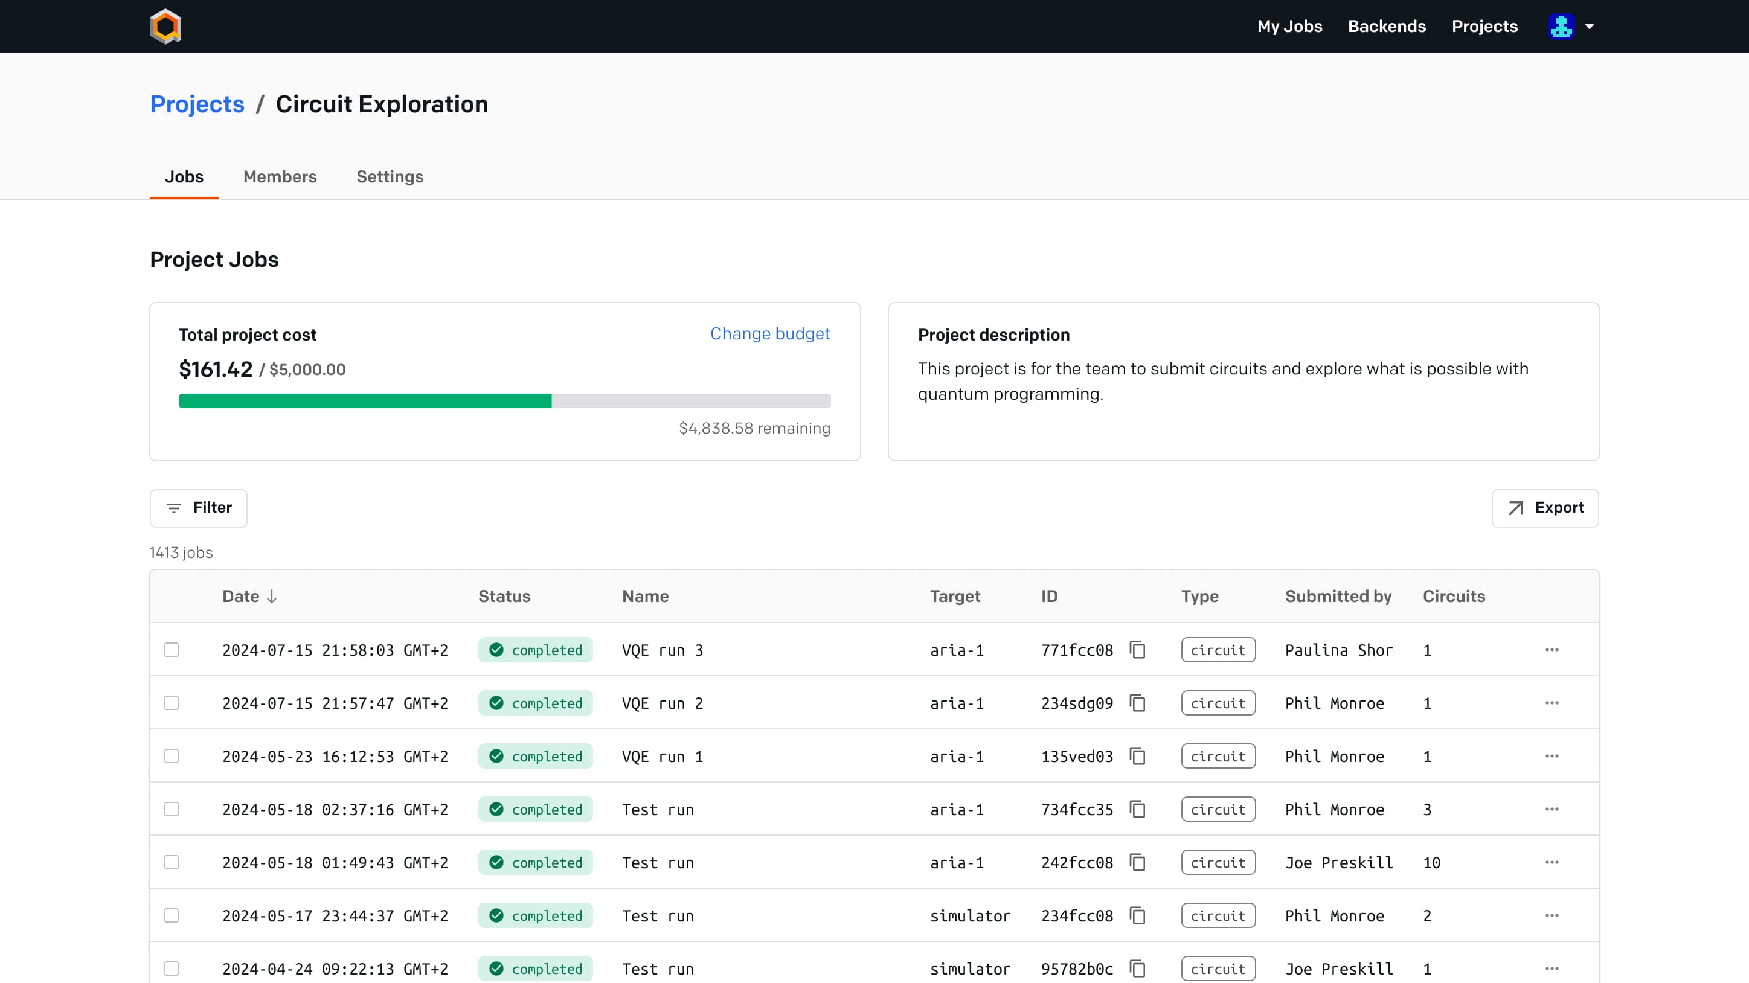
Task: Open the Settings tab
Action: point(389,176)
